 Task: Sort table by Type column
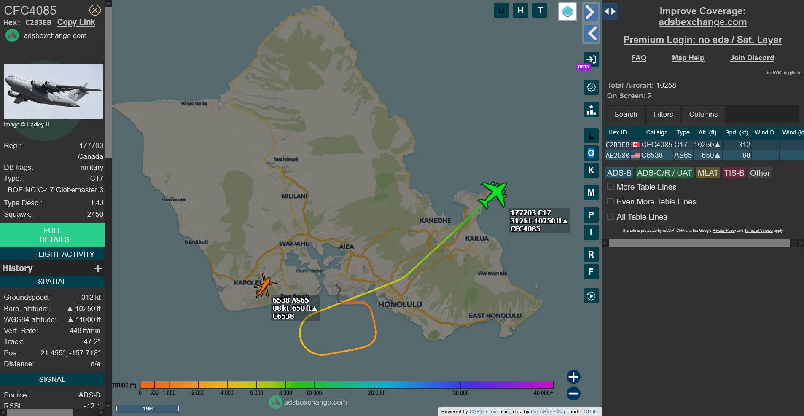coord(683,132)
